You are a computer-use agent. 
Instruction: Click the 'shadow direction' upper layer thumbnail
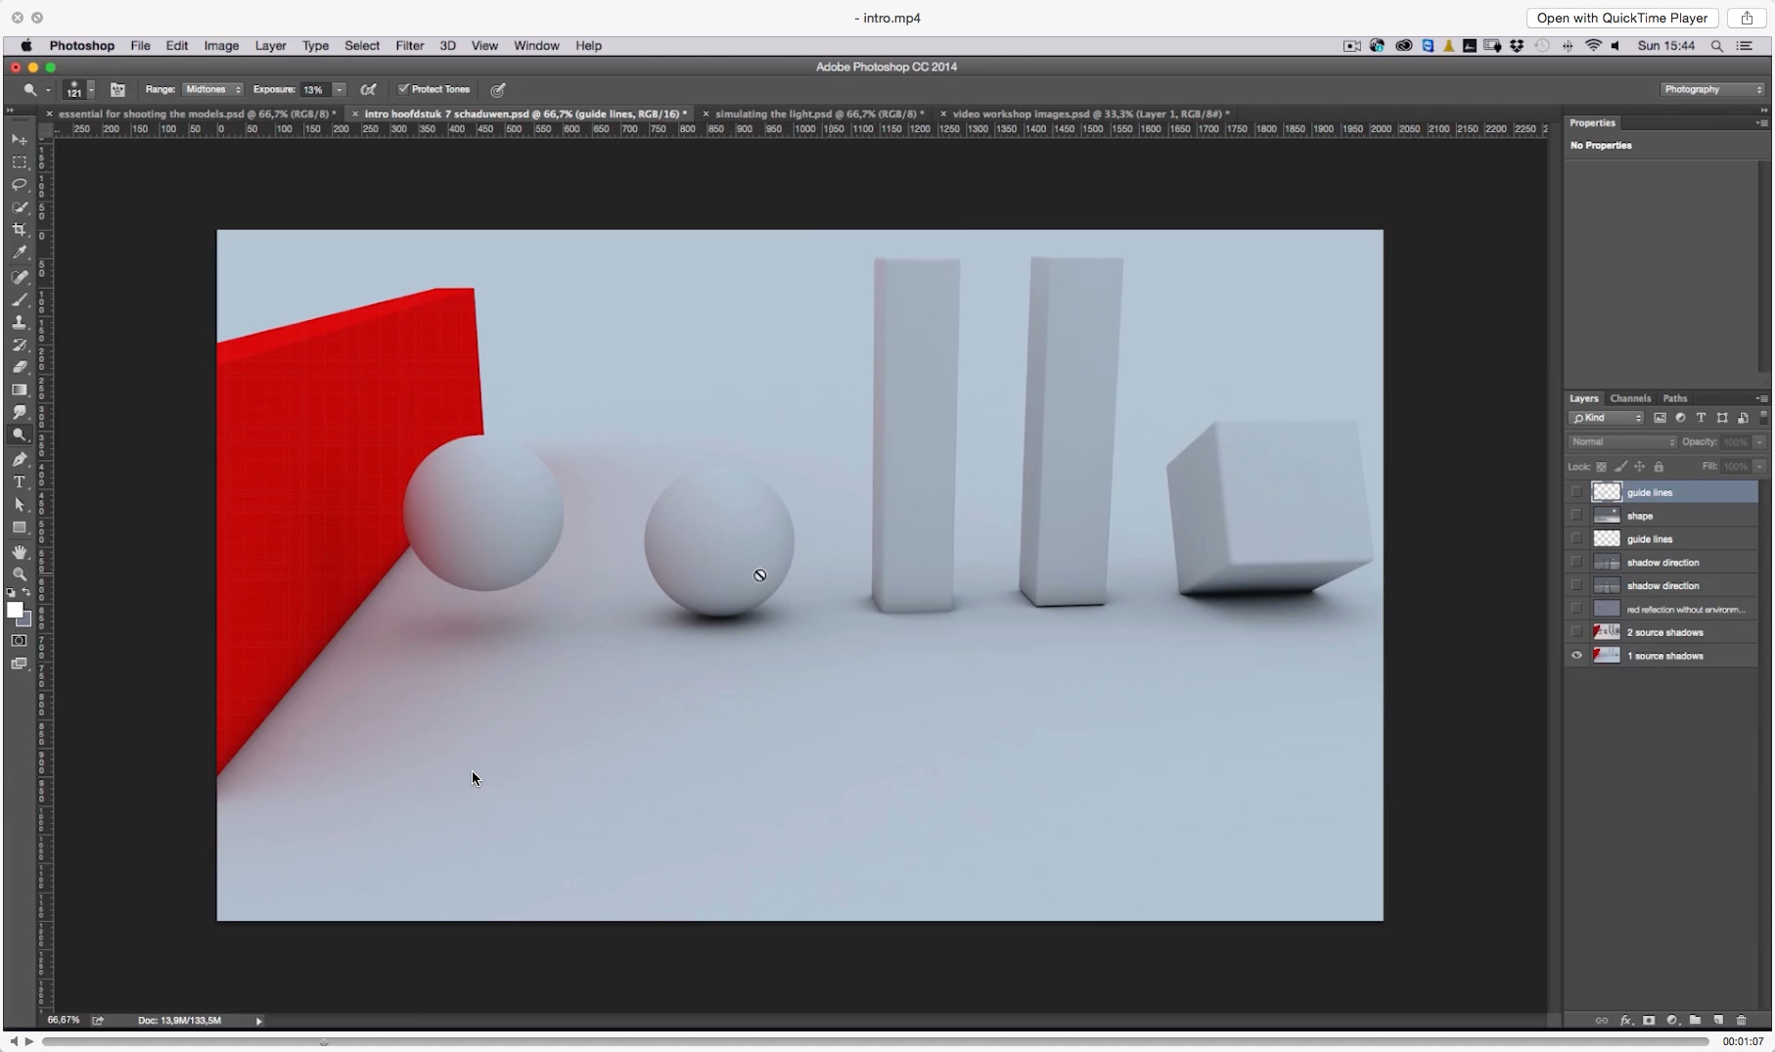1607,562
